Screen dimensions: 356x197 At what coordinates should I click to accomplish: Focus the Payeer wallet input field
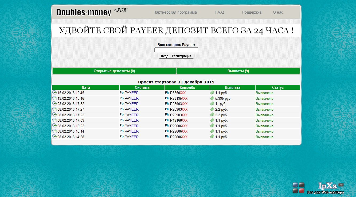pyautogui.click(x=176, y=50)
